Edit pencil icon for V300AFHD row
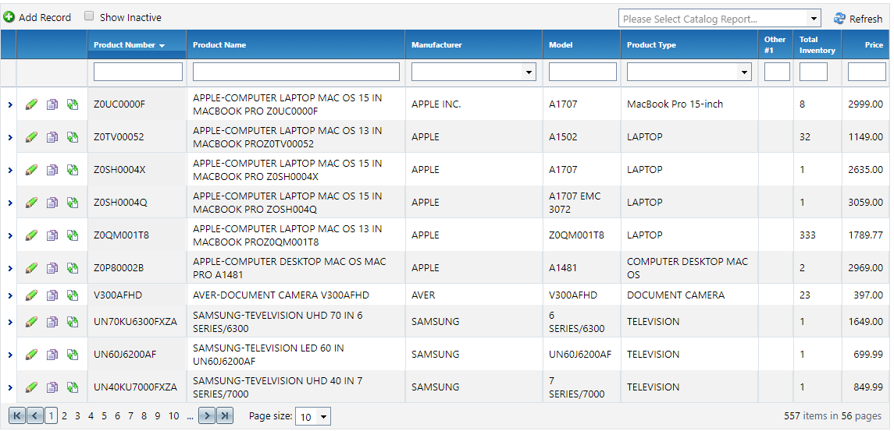 coord(31,295)
